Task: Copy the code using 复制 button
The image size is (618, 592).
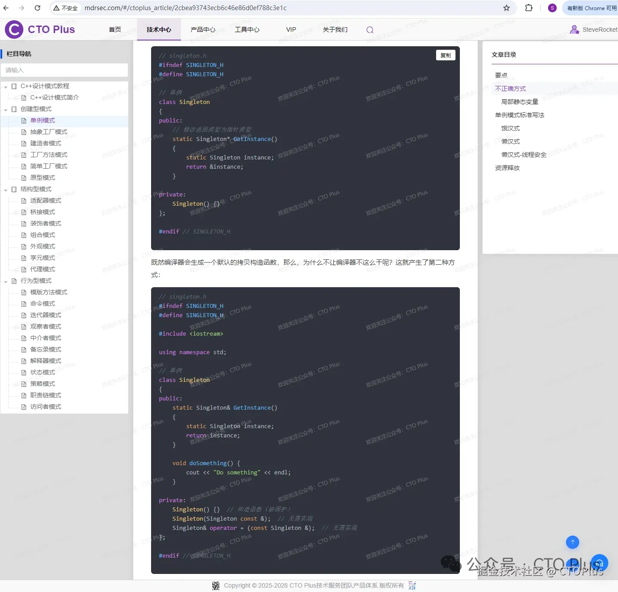Action: pyautogui.click(x=445, y=55)
